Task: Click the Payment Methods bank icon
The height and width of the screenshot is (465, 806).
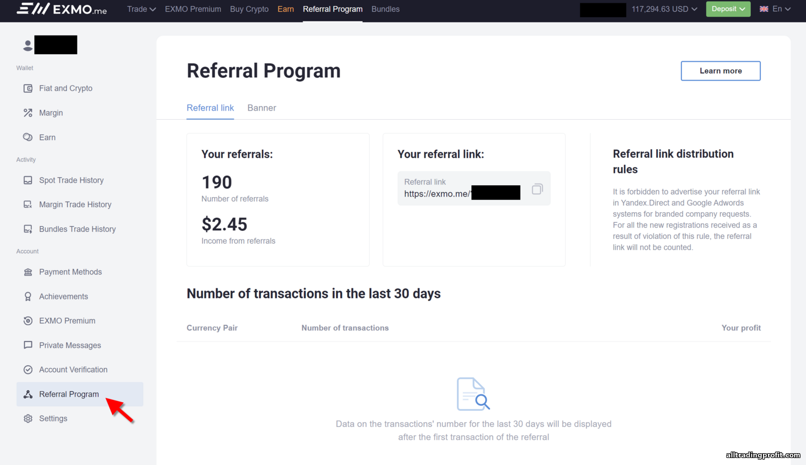Action: click(28, 272)
